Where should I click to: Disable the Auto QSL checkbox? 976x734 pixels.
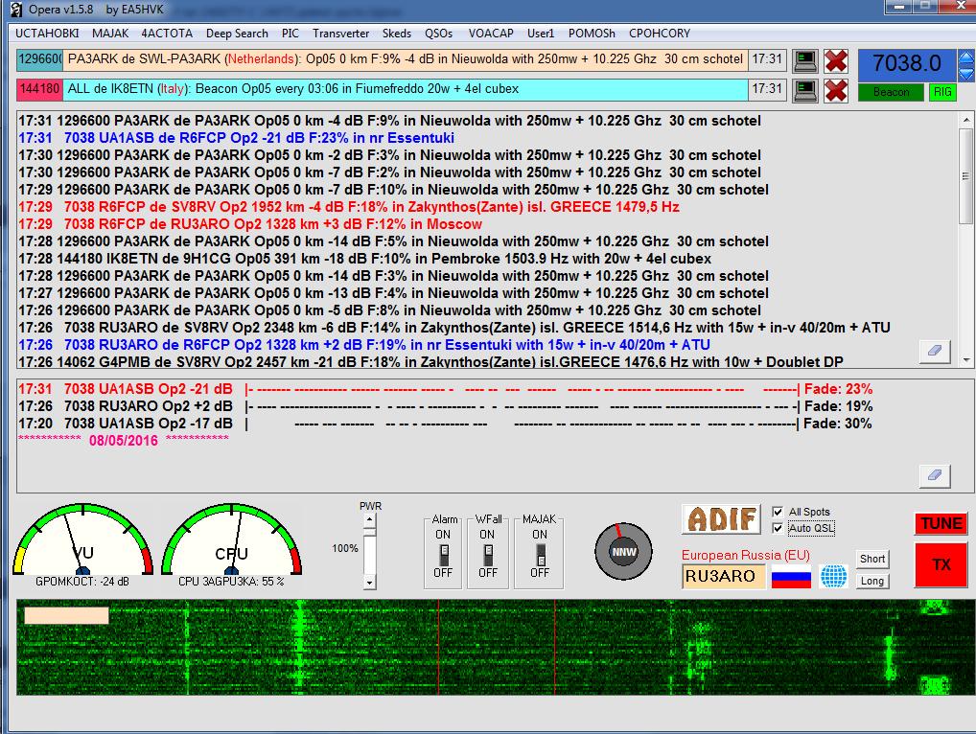[x=778, y=528]
